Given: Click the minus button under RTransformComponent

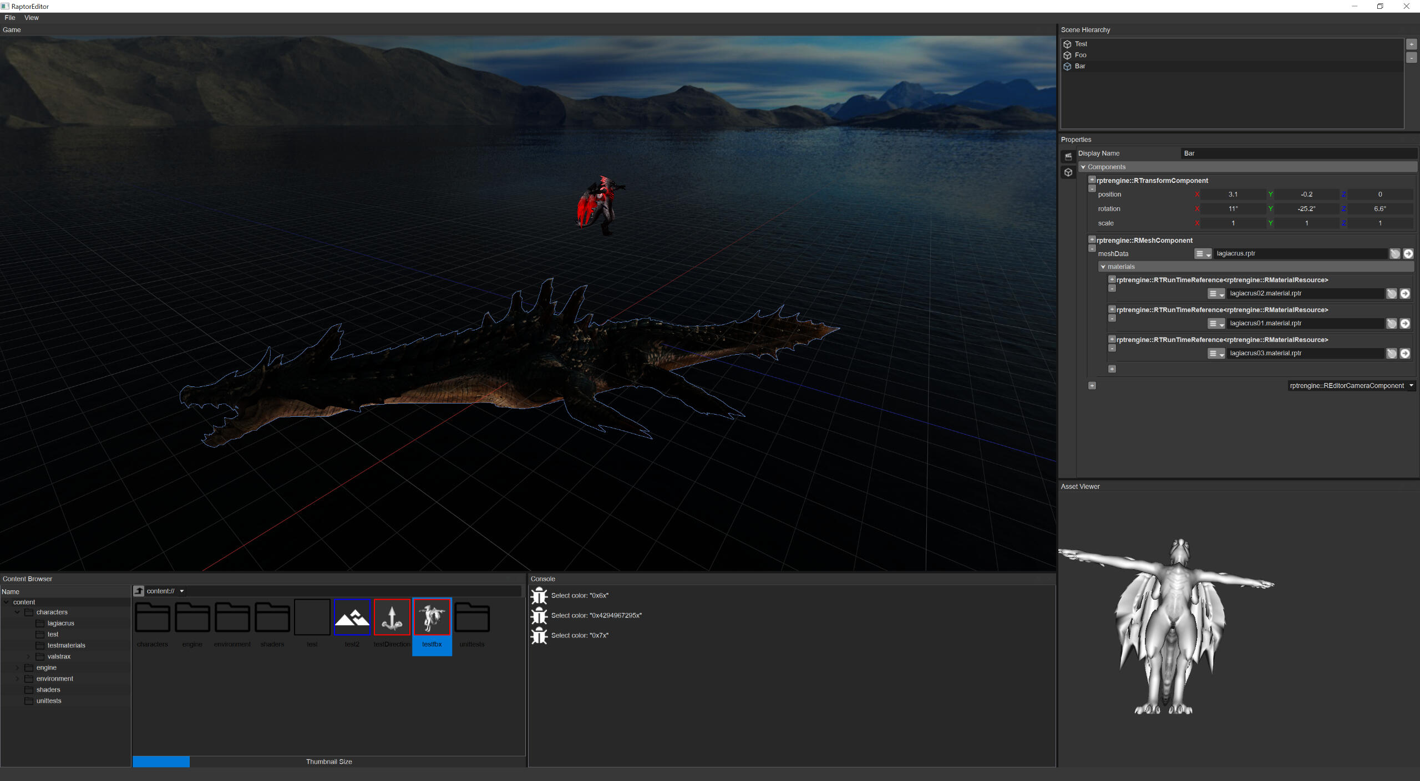Looking at the screenshot, I should click(1092, 188).
